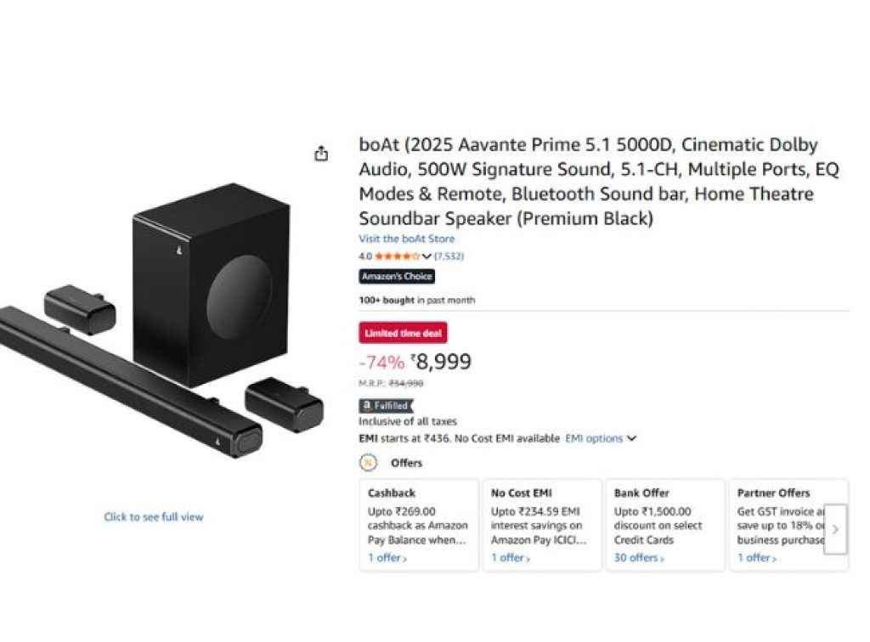The width and height of the screenshot is (870, 642).
Task: Click the Limited time deal badge
Action: point(403,334)
